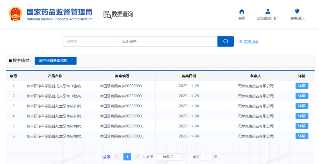This screenshot has width=319, height=164.
Task: Click the 产品名称 column header
Action: 55,76
